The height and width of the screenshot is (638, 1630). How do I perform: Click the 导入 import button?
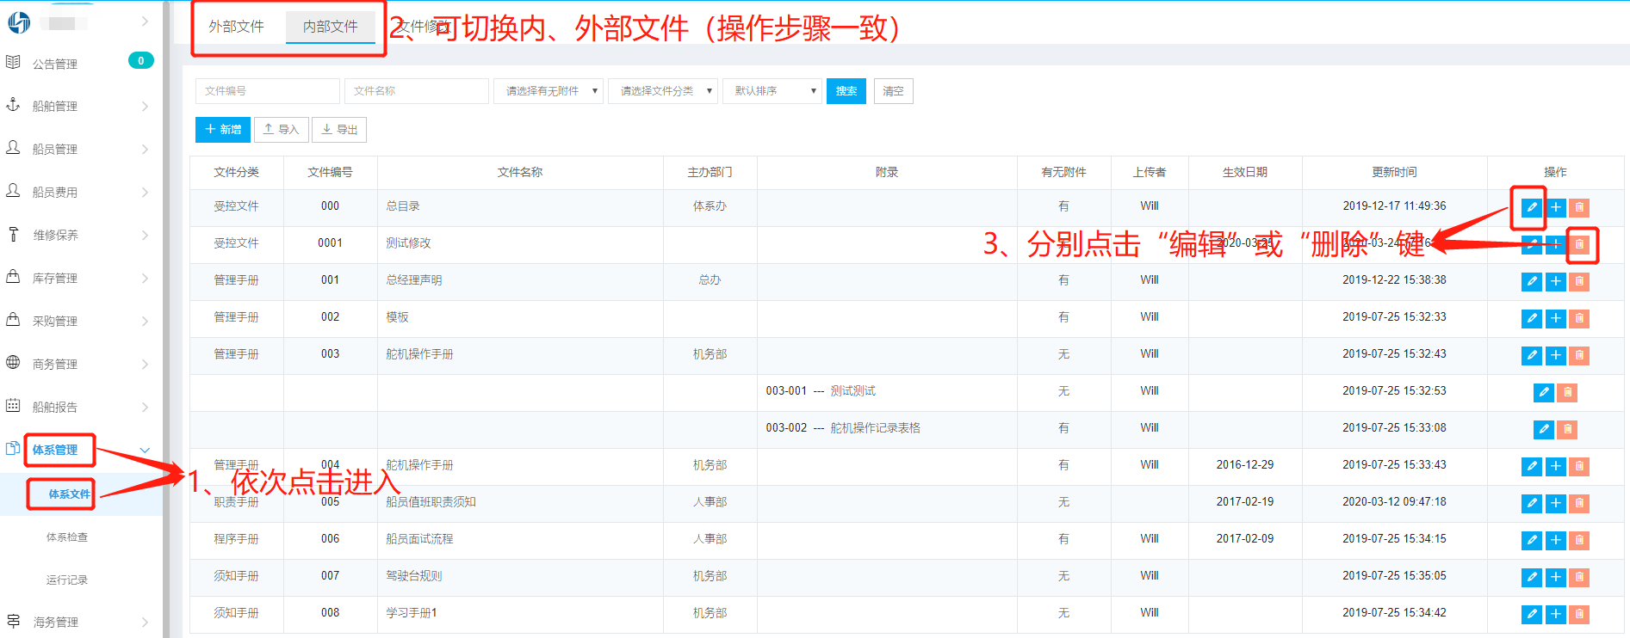click(x=281, y=130)
